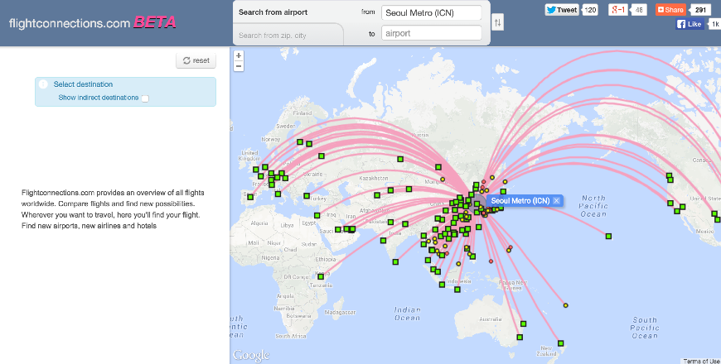This screenshot has width=721, height=364.
Task: Select the yellow airport marker in Mongolia
Action: pyautogui.click(x=443, y=179)
